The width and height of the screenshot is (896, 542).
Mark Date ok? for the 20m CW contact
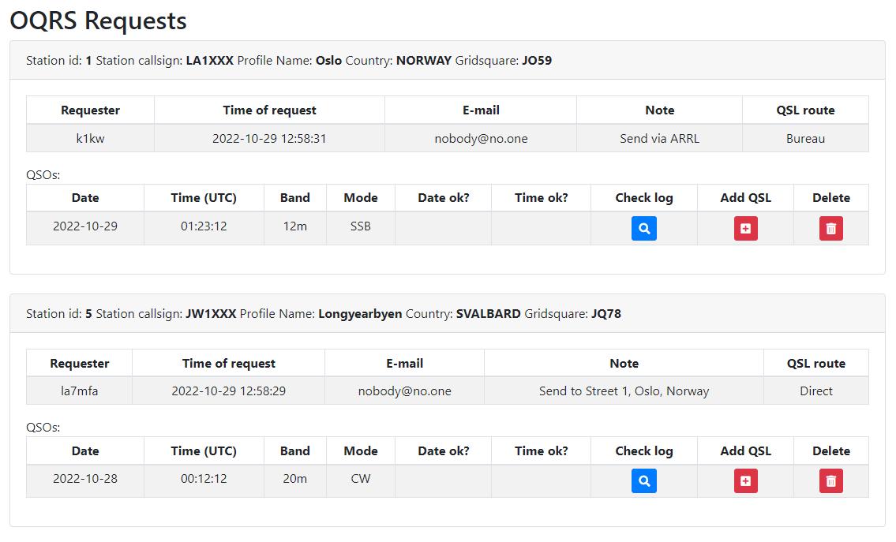click(443, 479)
